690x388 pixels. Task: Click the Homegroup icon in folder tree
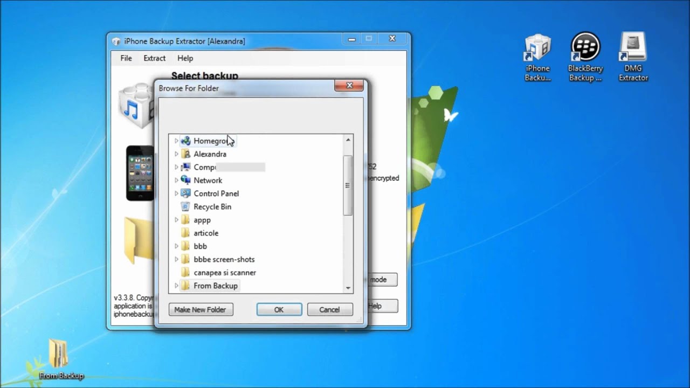(185, 141)
